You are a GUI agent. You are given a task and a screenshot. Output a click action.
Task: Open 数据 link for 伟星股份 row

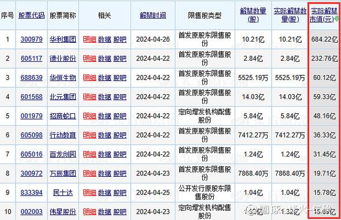tap(105, 211)
